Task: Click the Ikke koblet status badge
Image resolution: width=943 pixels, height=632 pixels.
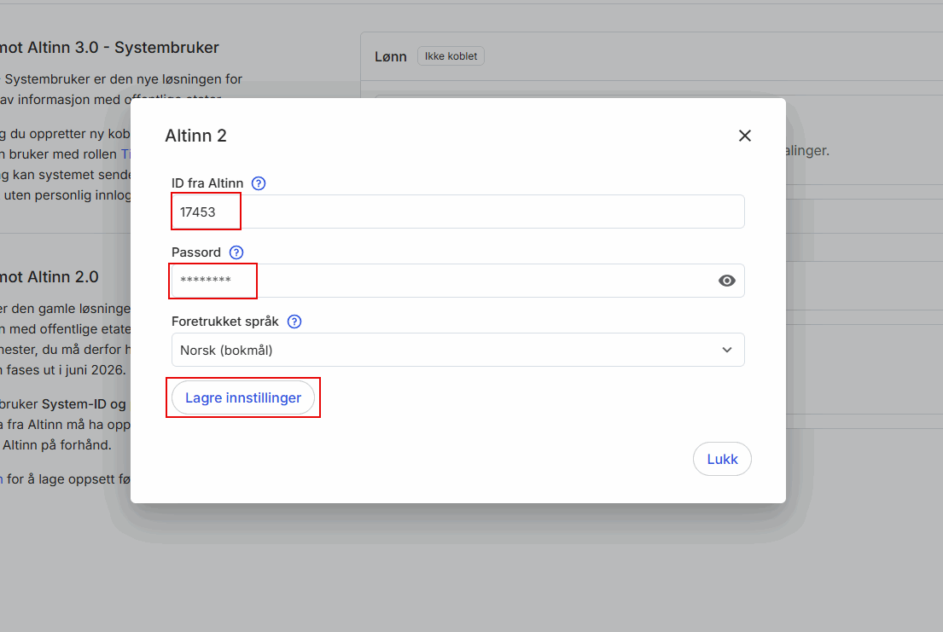Action: 451,56
